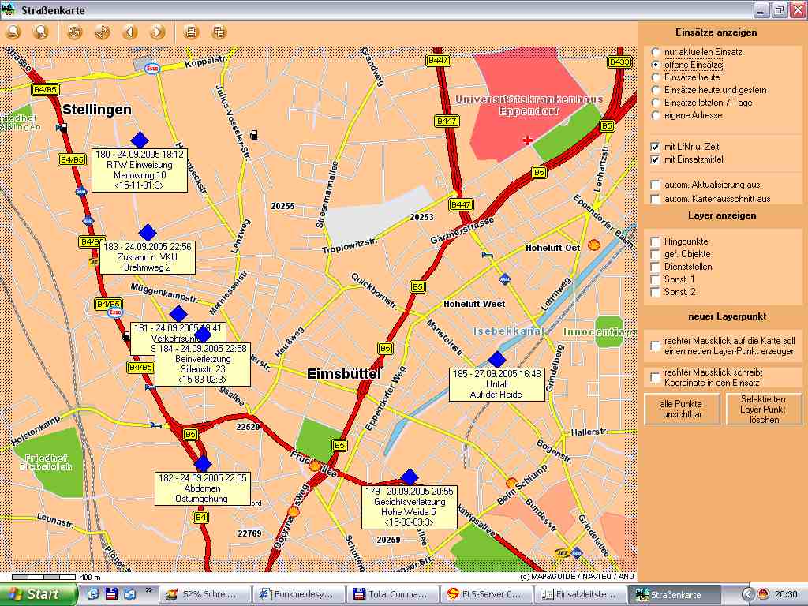Refresh the map with the circular arrows icon
Screen dimensions: 808x606
74,32
